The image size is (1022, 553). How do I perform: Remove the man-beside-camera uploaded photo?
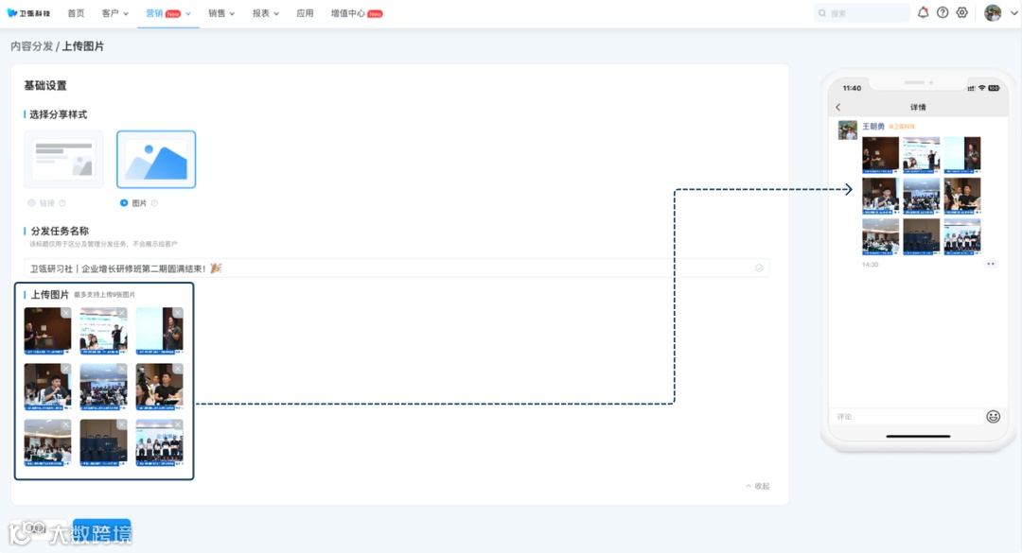178,369
